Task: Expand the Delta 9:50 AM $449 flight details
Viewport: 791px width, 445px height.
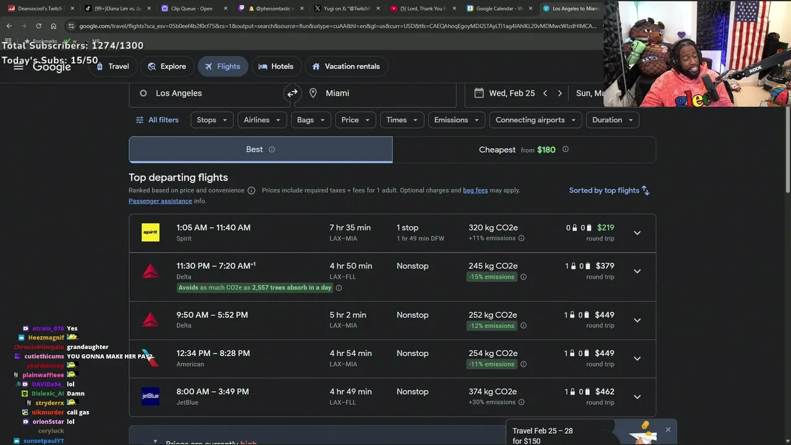Action: click(637, 320)
